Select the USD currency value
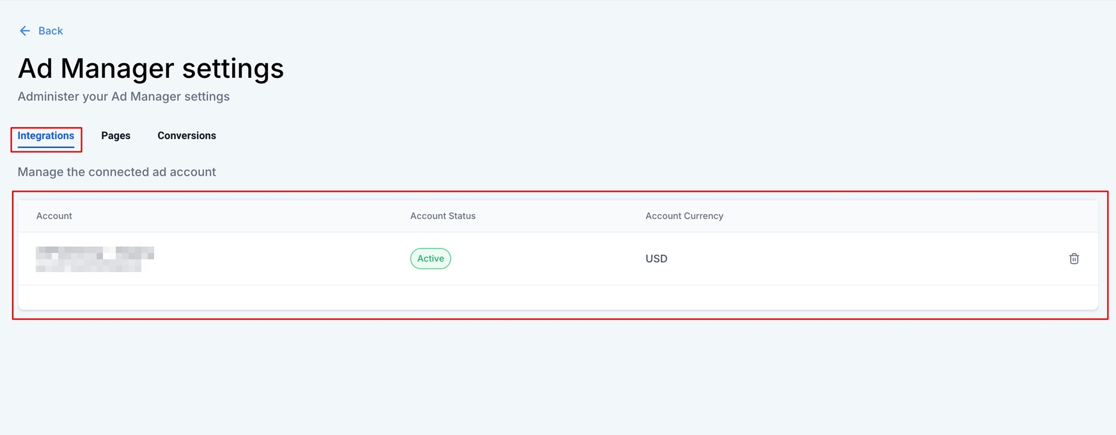Viewport: 1116px width, 435px height. tap(656, 259)
